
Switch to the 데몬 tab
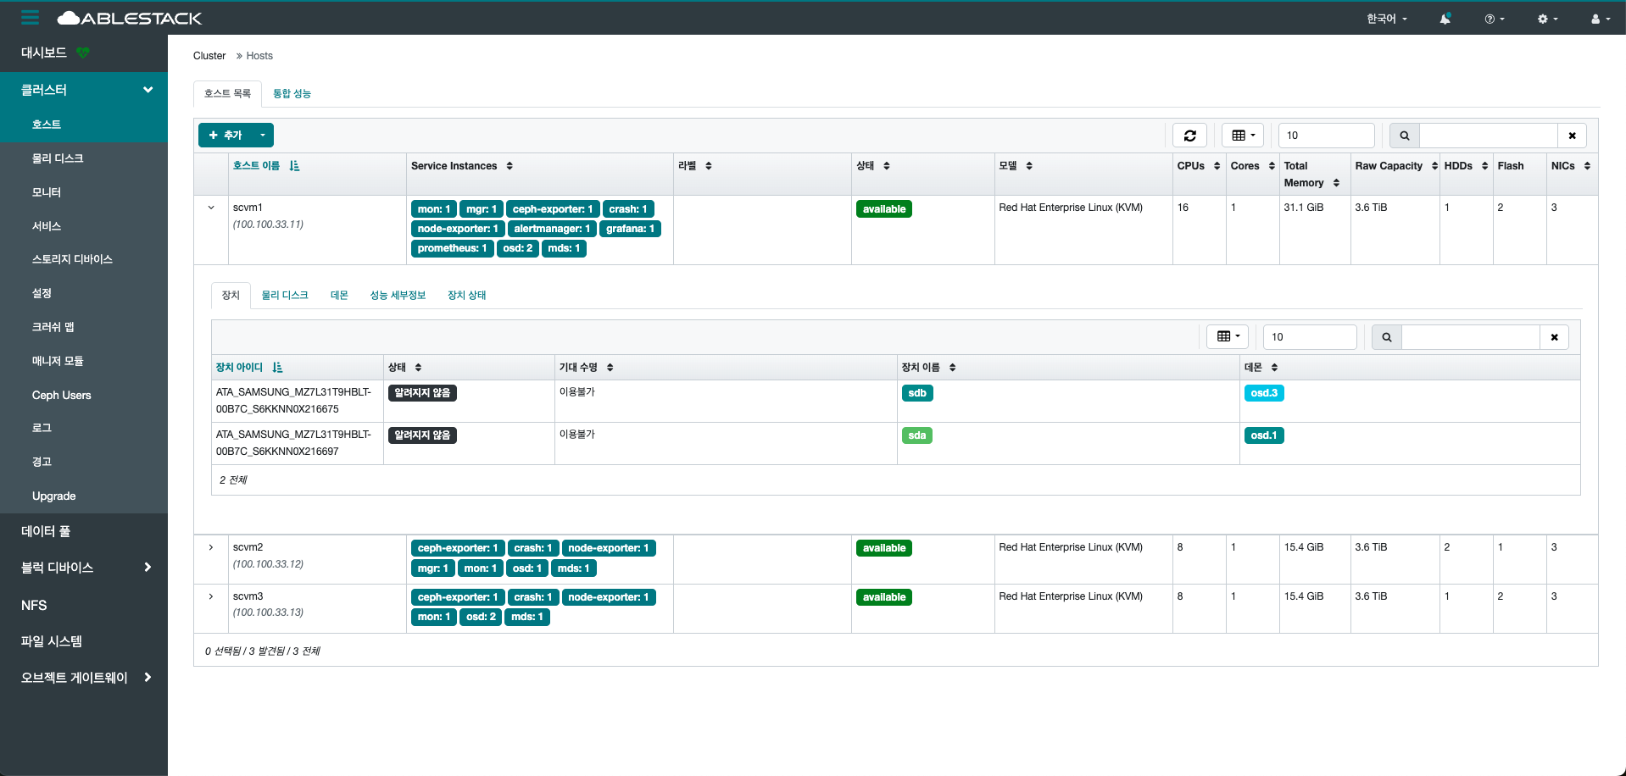click(x=339, y=296)
